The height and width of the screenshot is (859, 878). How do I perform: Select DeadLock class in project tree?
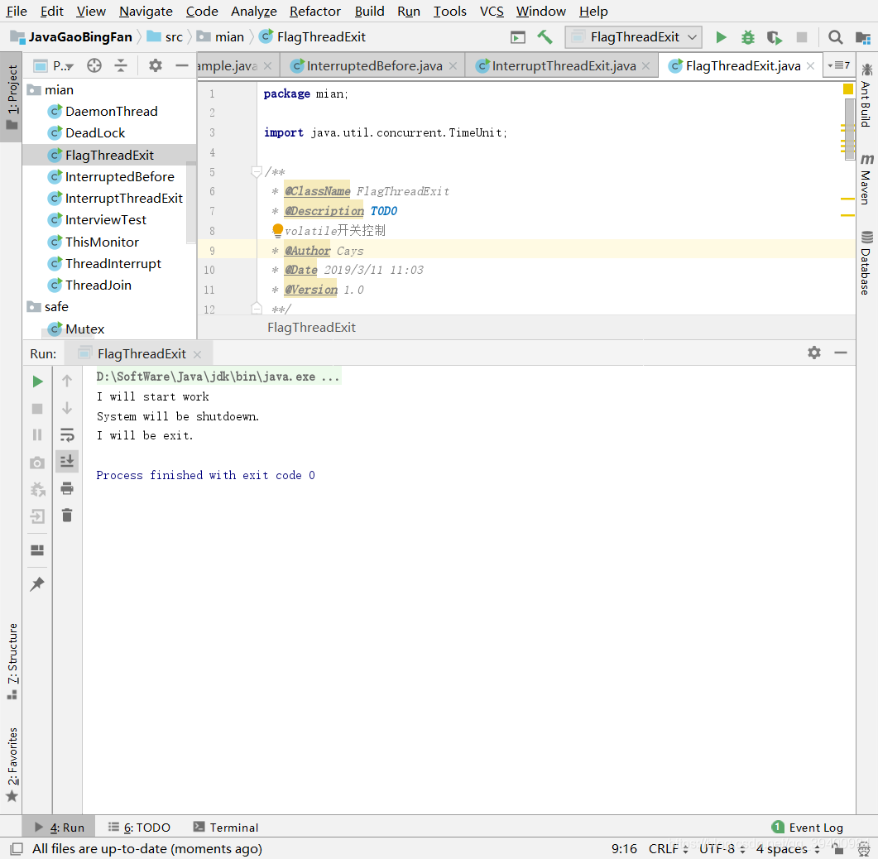pyautogui.click(x=94, y=133)
